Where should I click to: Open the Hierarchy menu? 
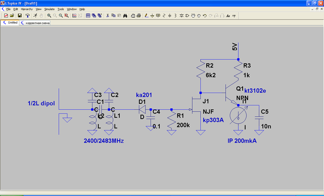pyautogui.click(x=27, y=9)
